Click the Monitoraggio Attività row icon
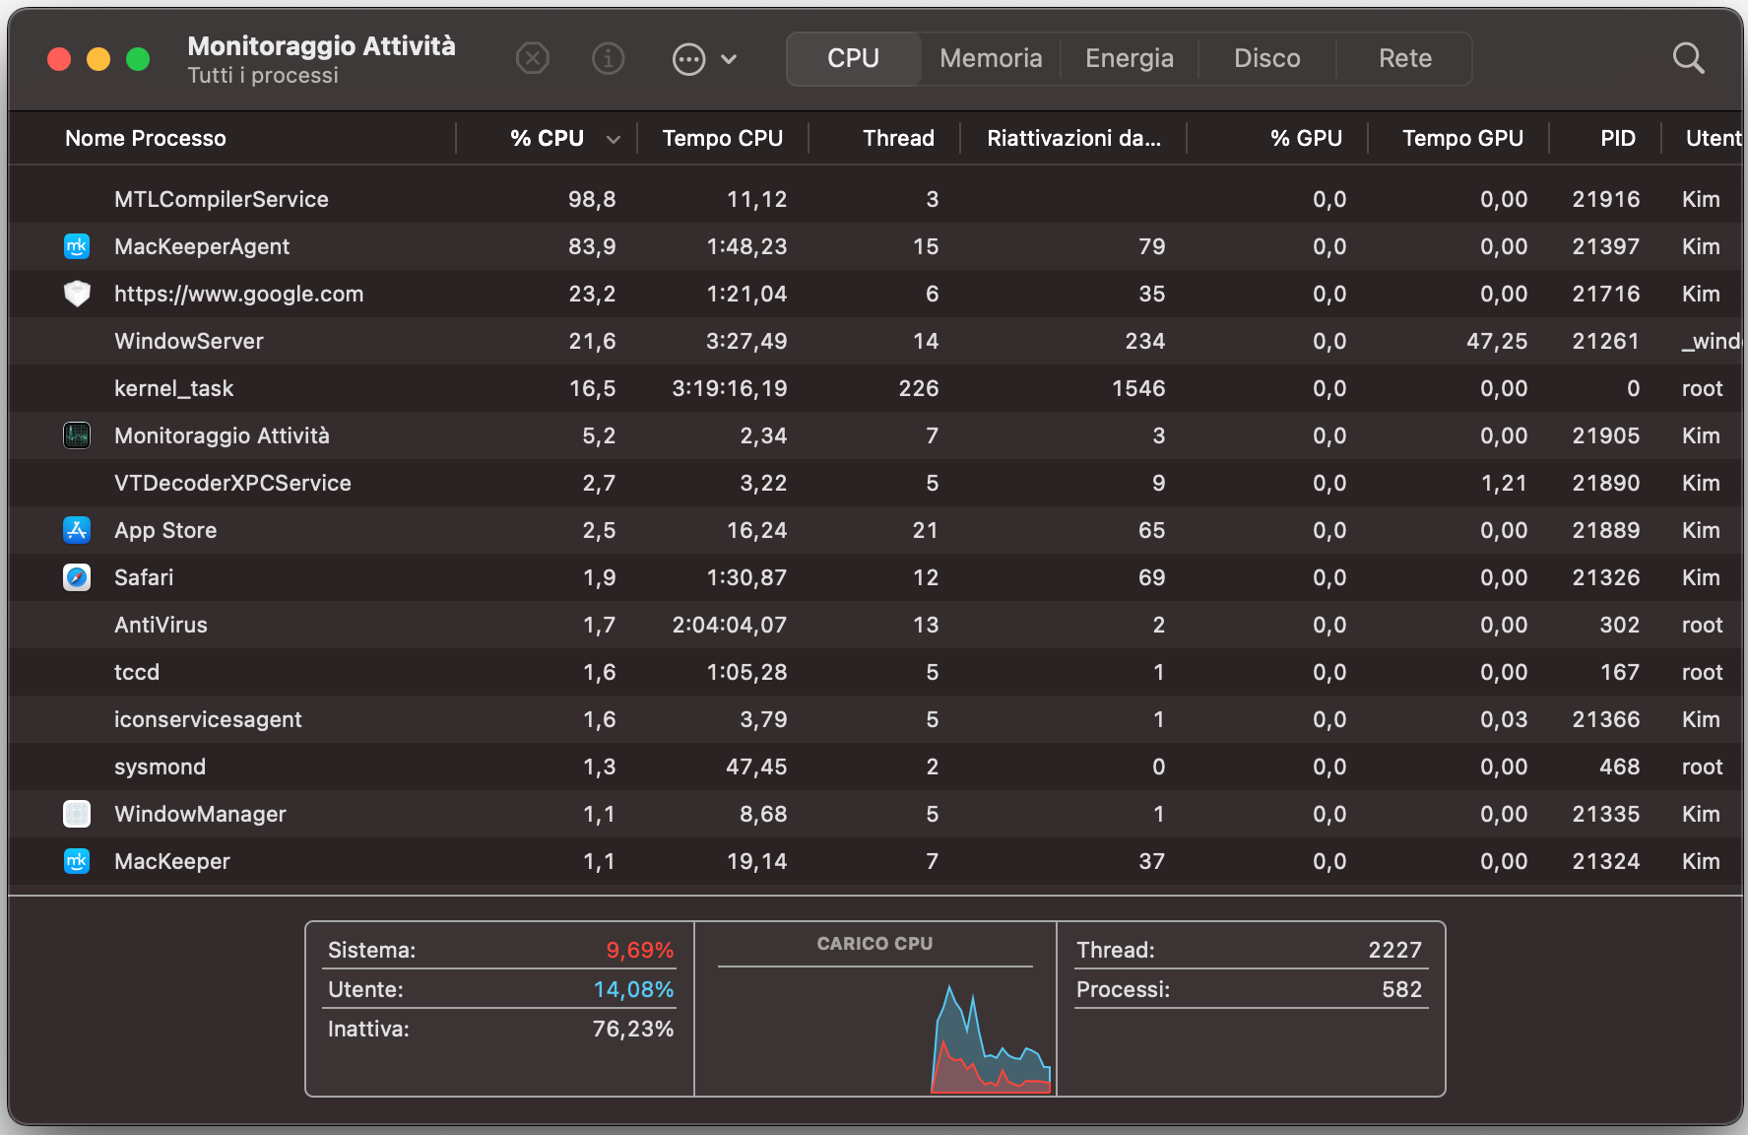 [77, 435]
